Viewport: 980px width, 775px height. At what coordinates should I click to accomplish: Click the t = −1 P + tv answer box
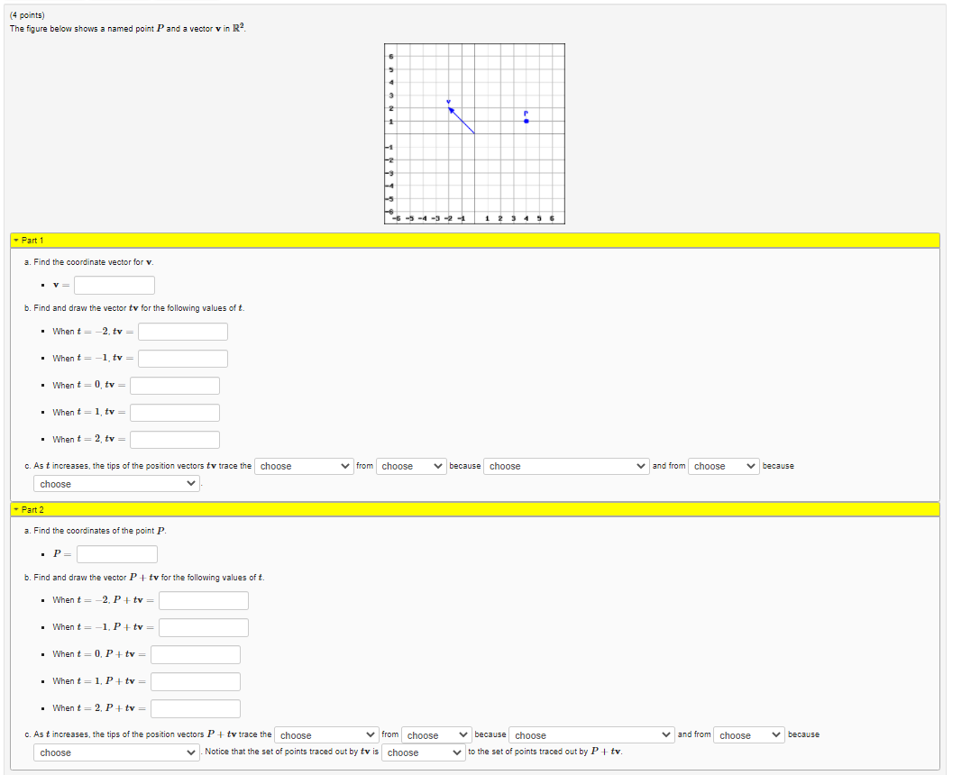[x=204, y=627]
